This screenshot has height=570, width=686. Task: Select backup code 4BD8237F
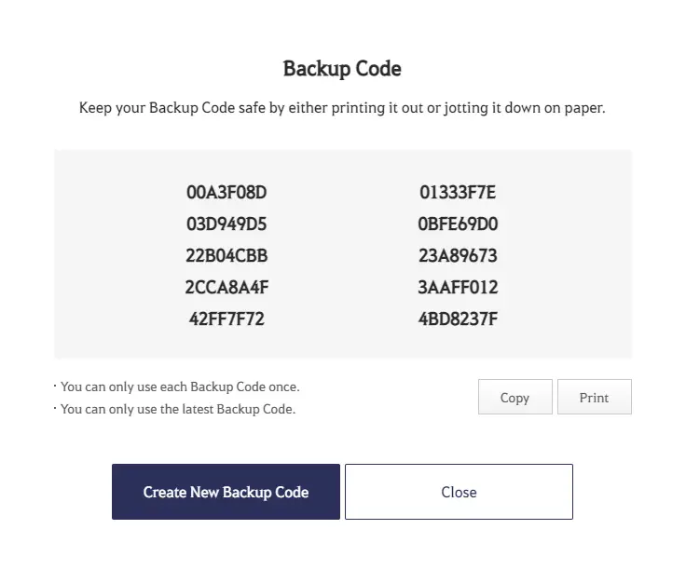coord(458,319)
